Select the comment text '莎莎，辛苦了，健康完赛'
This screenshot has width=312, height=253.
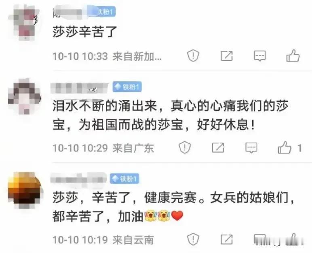[x=124, y=198]
